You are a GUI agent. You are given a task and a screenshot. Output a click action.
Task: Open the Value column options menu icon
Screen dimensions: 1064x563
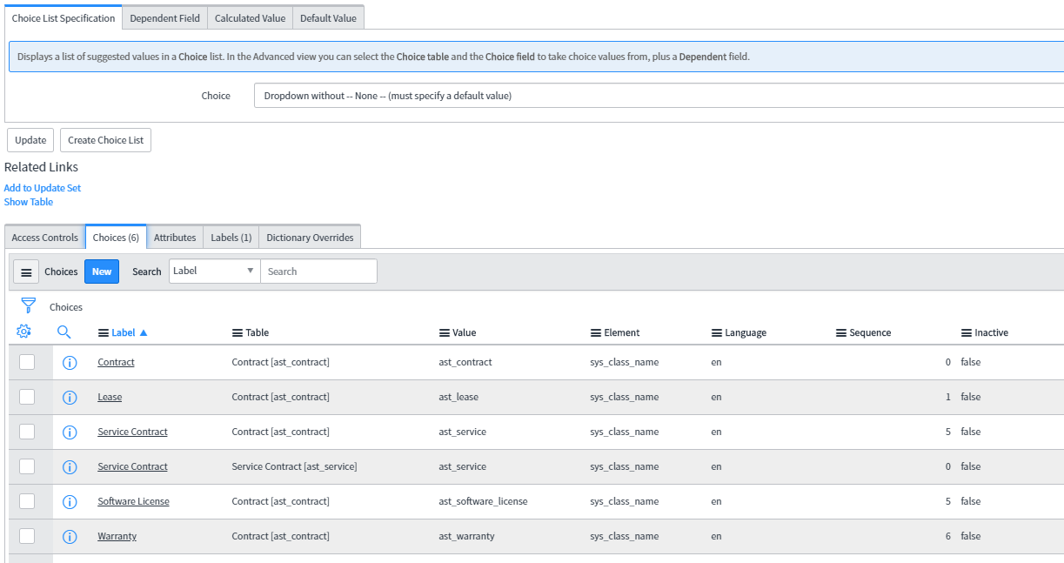click(x=445, y=332)
